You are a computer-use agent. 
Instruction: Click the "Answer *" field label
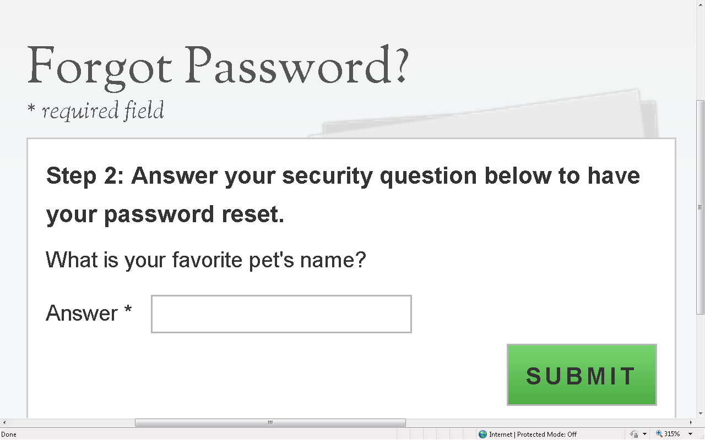point(89,313)
